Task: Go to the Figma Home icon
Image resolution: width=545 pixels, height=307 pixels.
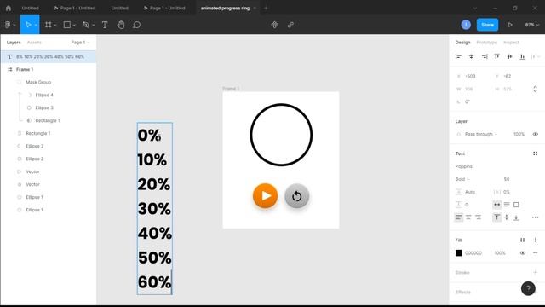Action: [x=9, y=8]
